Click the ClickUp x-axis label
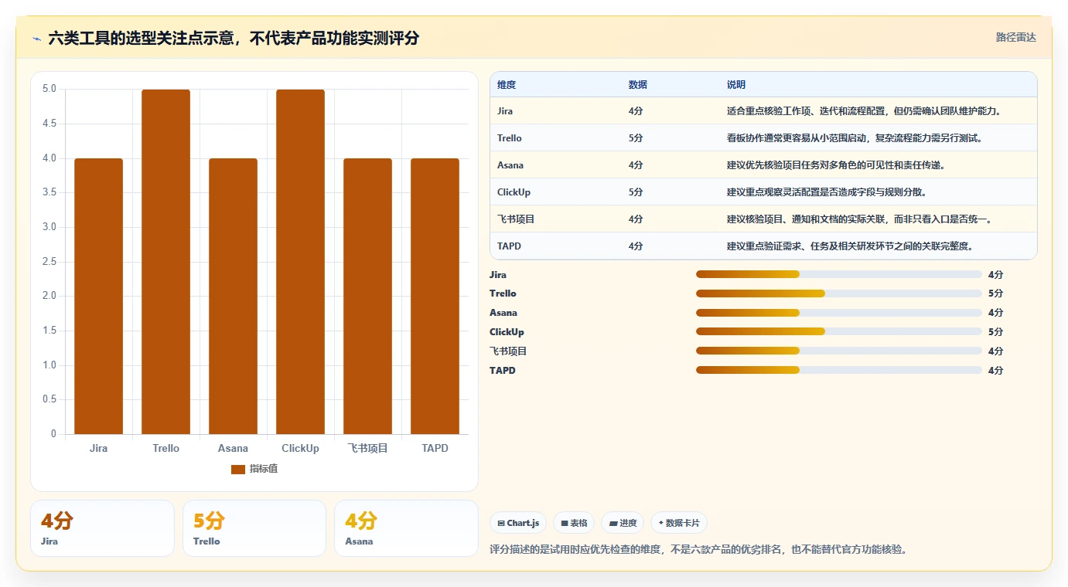 (x=300, y=449)
